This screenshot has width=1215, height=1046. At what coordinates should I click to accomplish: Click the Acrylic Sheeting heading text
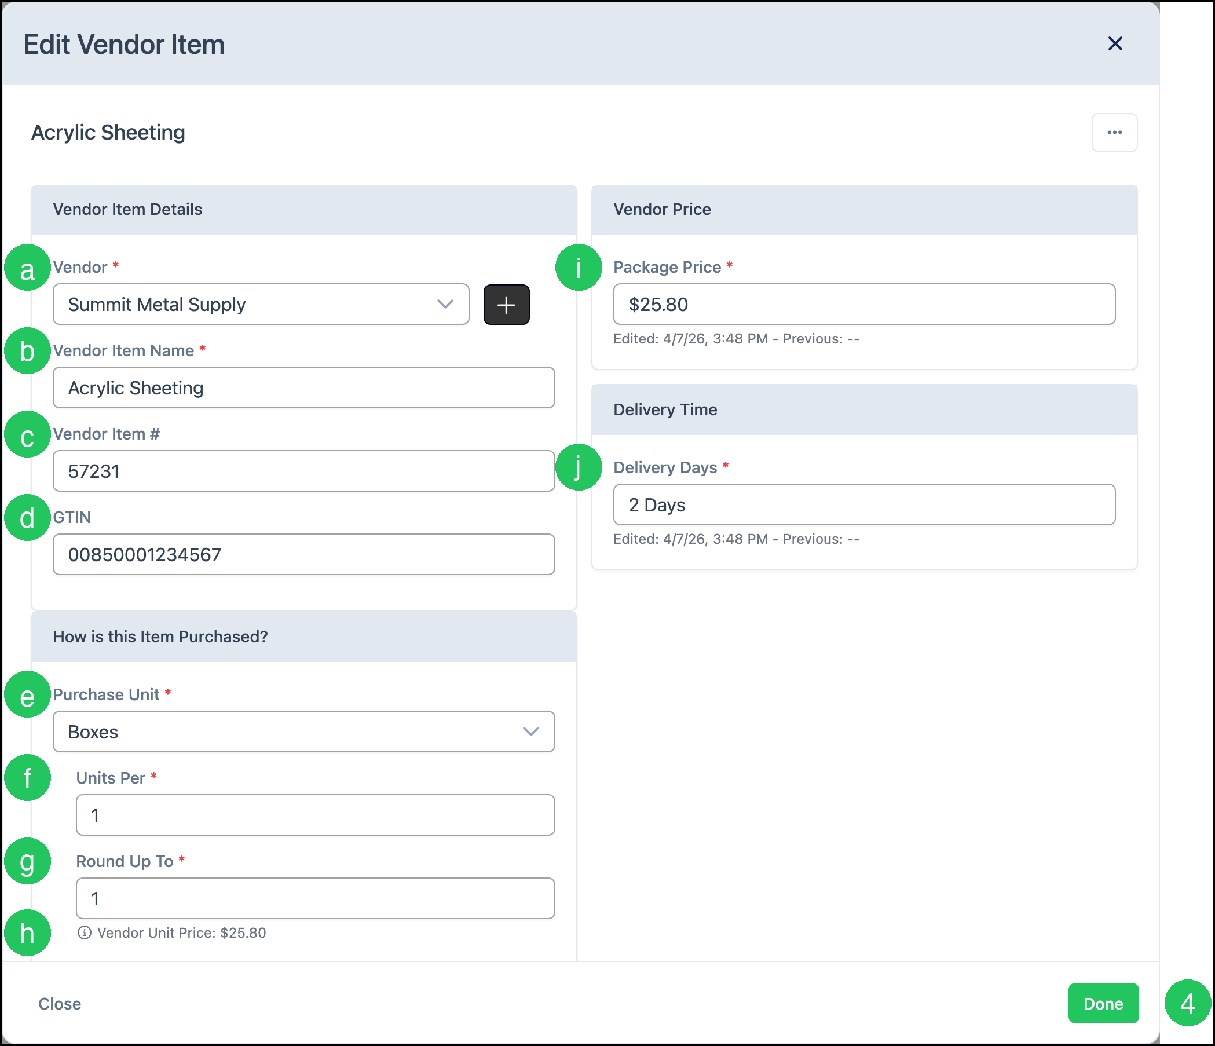click(x=108, y=133)
